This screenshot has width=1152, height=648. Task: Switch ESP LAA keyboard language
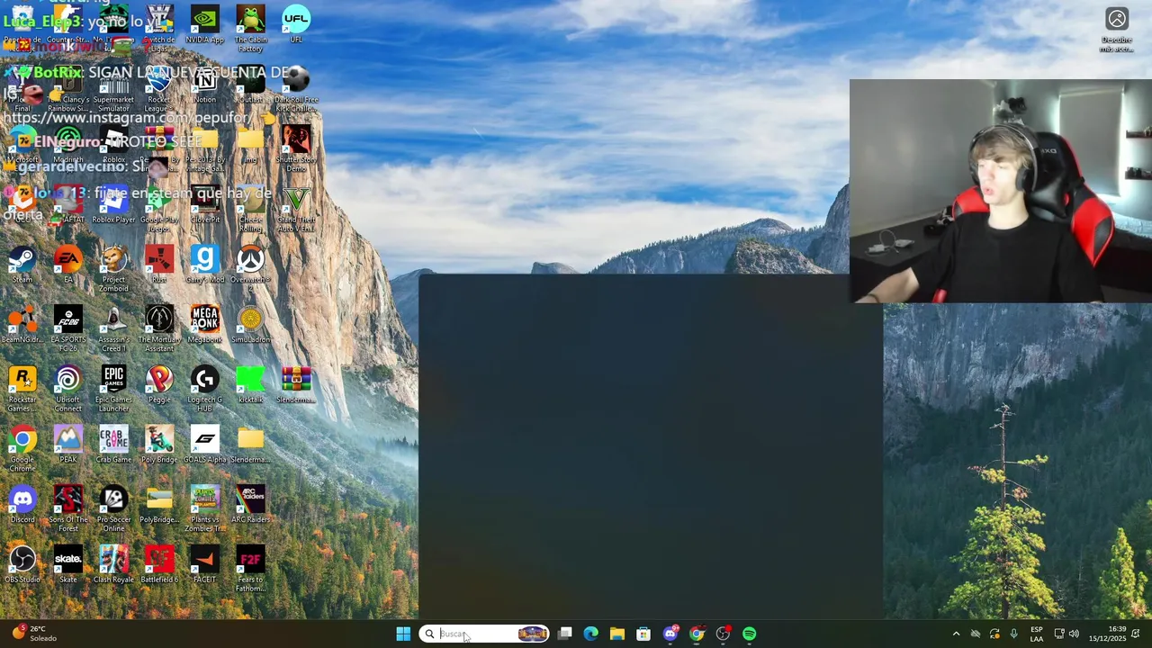click(1037, 634)
